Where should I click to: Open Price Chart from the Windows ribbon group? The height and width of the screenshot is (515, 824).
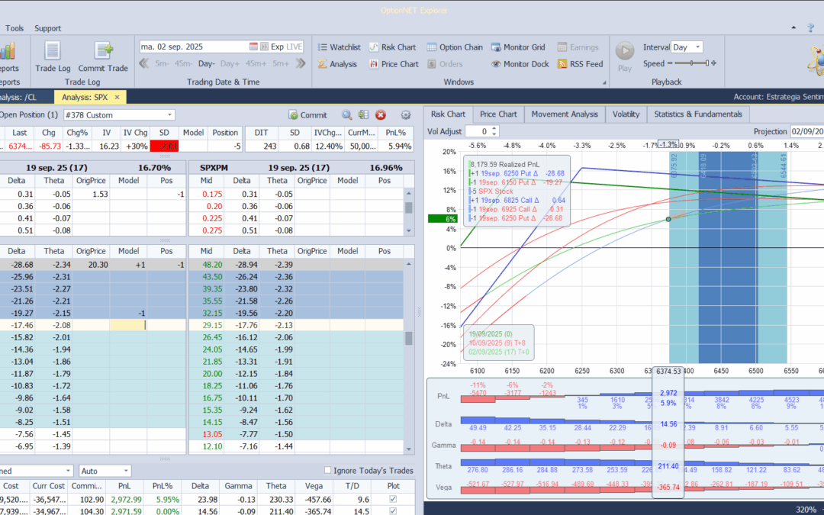click(394, 64)
